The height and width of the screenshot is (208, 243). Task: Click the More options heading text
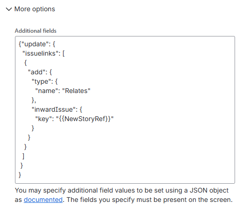coord(35,9)
